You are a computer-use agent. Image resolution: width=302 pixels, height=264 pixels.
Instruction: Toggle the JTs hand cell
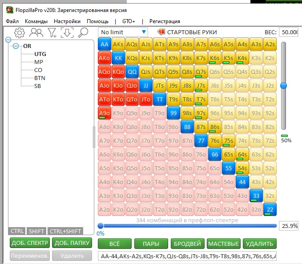pos(160,85)
